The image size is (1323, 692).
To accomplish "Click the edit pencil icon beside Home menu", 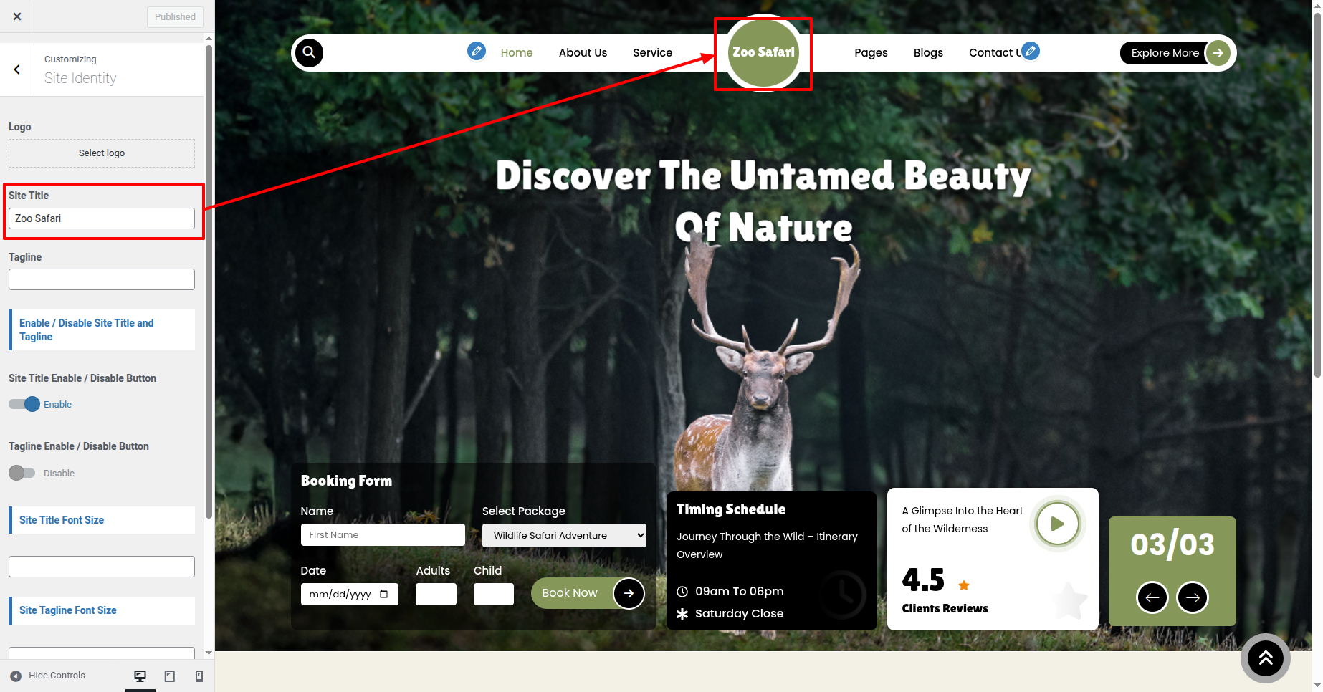I will (x=476, y=51).
